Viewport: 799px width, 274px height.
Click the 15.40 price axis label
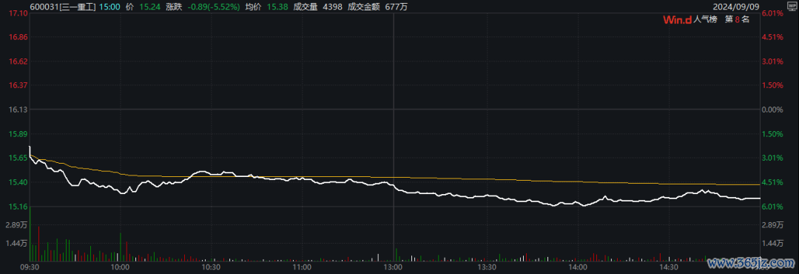point(17,182)
